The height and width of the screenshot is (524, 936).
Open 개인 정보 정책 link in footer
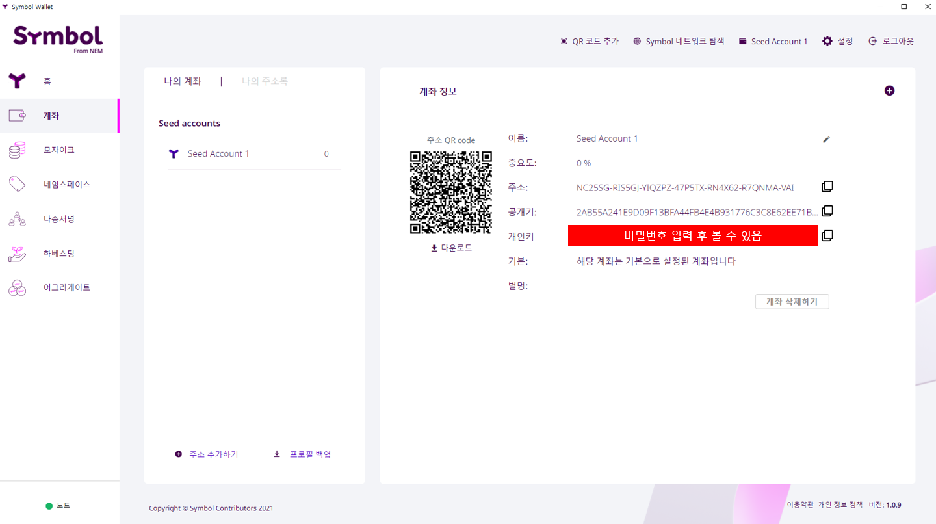tap(840, 505)
